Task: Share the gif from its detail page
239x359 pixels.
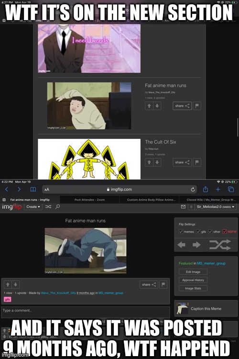Action: [x=149, y=285]
